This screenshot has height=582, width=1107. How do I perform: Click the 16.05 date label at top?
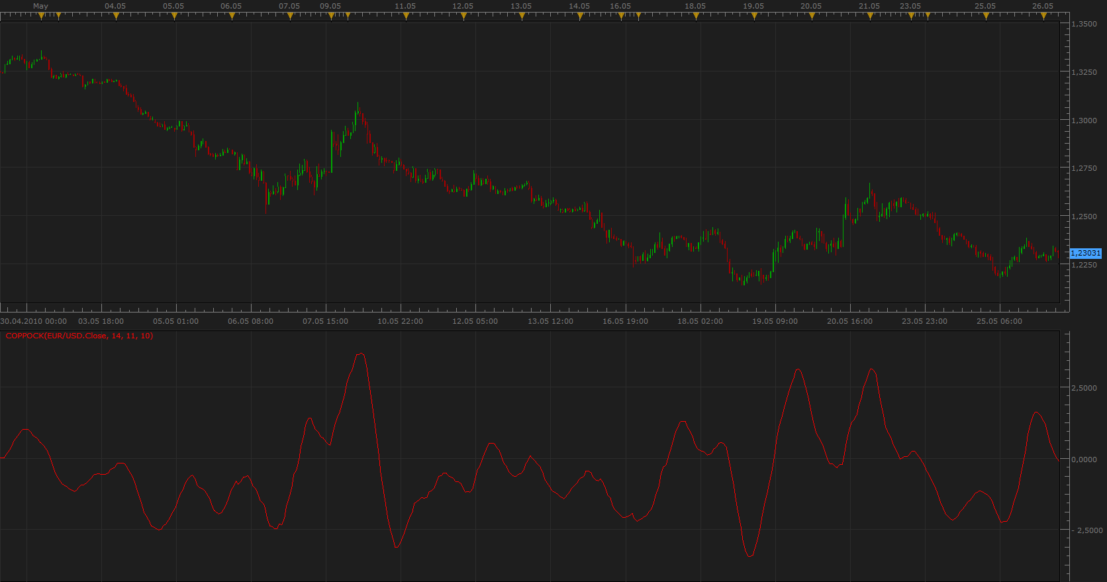(x=620, y=6)
